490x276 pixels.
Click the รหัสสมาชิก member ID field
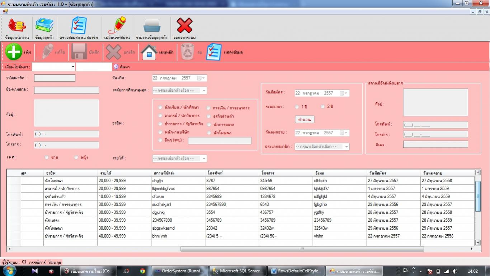coord(55,78)
